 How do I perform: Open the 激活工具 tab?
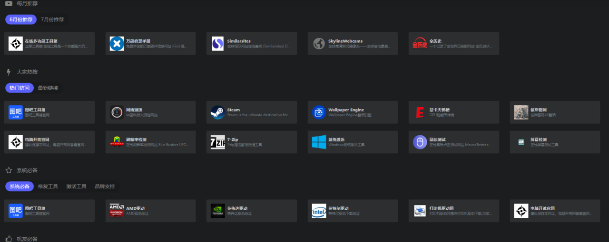[x=76, y=186]
